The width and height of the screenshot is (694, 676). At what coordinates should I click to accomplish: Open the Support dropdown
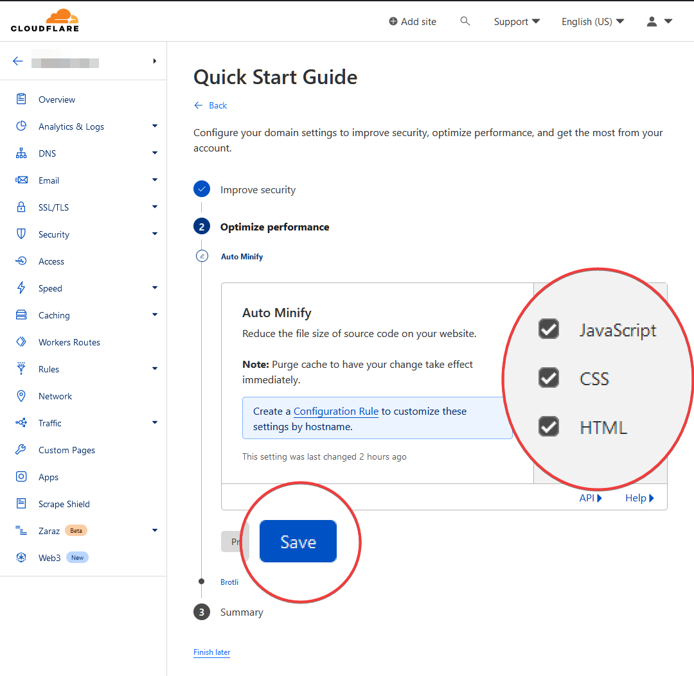[x=517, y=21]
